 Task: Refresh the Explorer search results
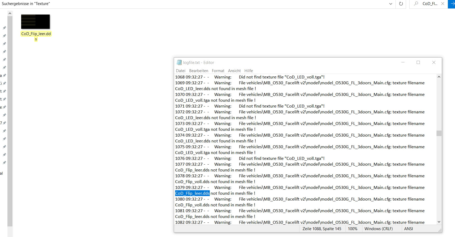tap(401, 4)
